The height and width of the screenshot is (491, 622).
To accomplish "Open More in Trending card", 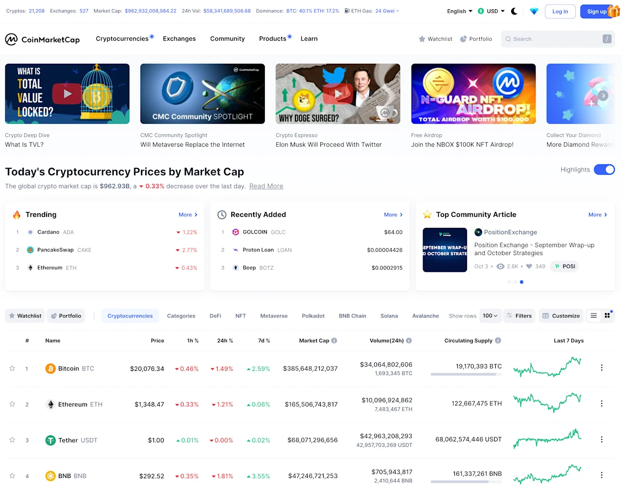I will (x=188, y=215).
